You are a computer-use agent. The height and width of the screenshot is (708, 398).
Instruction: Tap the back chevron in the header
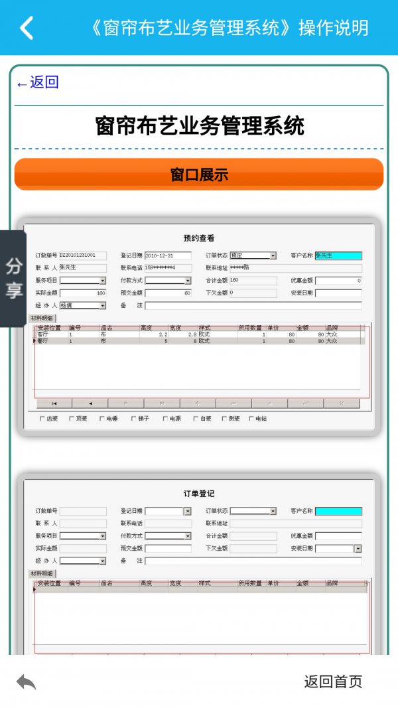click(x=27, y=28)
